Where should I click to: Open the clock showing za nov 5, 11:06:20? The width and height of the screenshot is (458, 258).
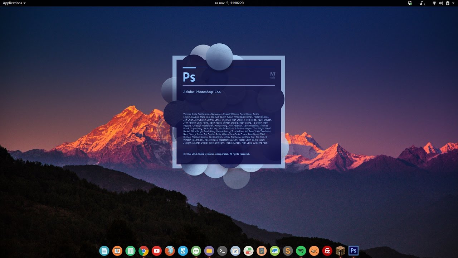coord(229,3)
